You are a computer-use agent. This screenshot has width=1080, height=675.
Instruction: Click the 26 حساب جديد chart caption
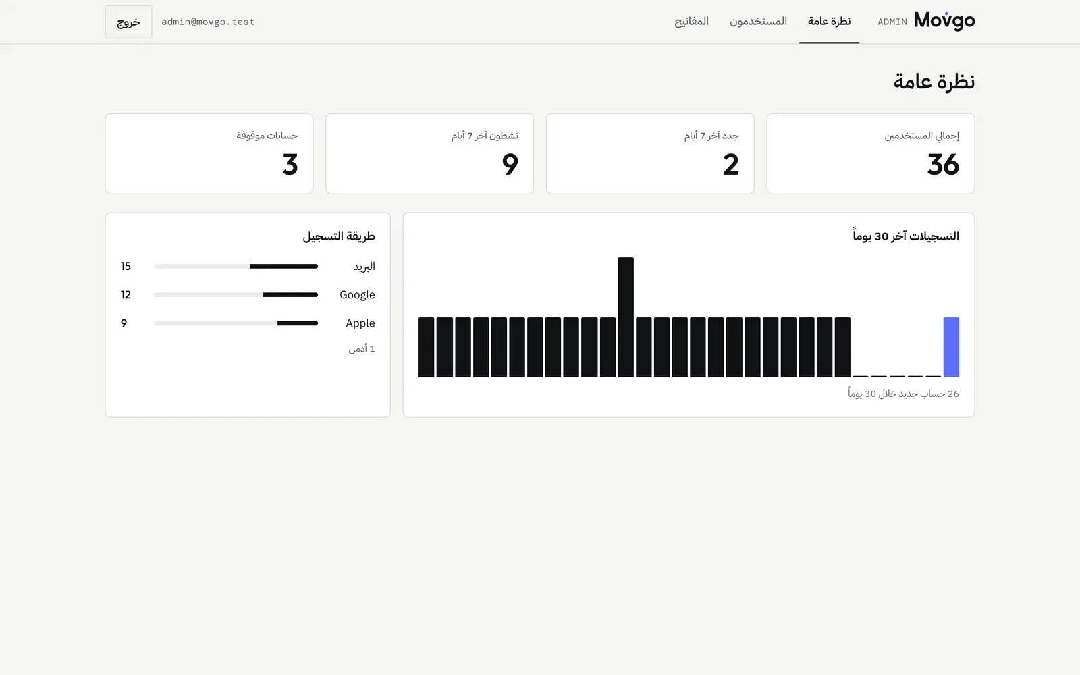903,394
